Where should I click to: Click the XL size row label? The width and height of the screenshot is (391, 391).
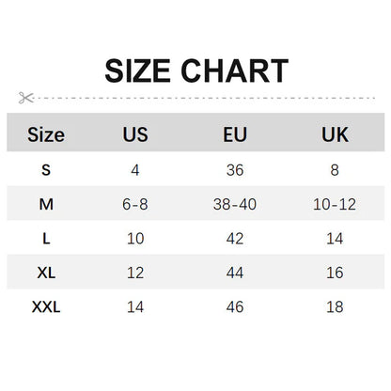tap(46, 273)
